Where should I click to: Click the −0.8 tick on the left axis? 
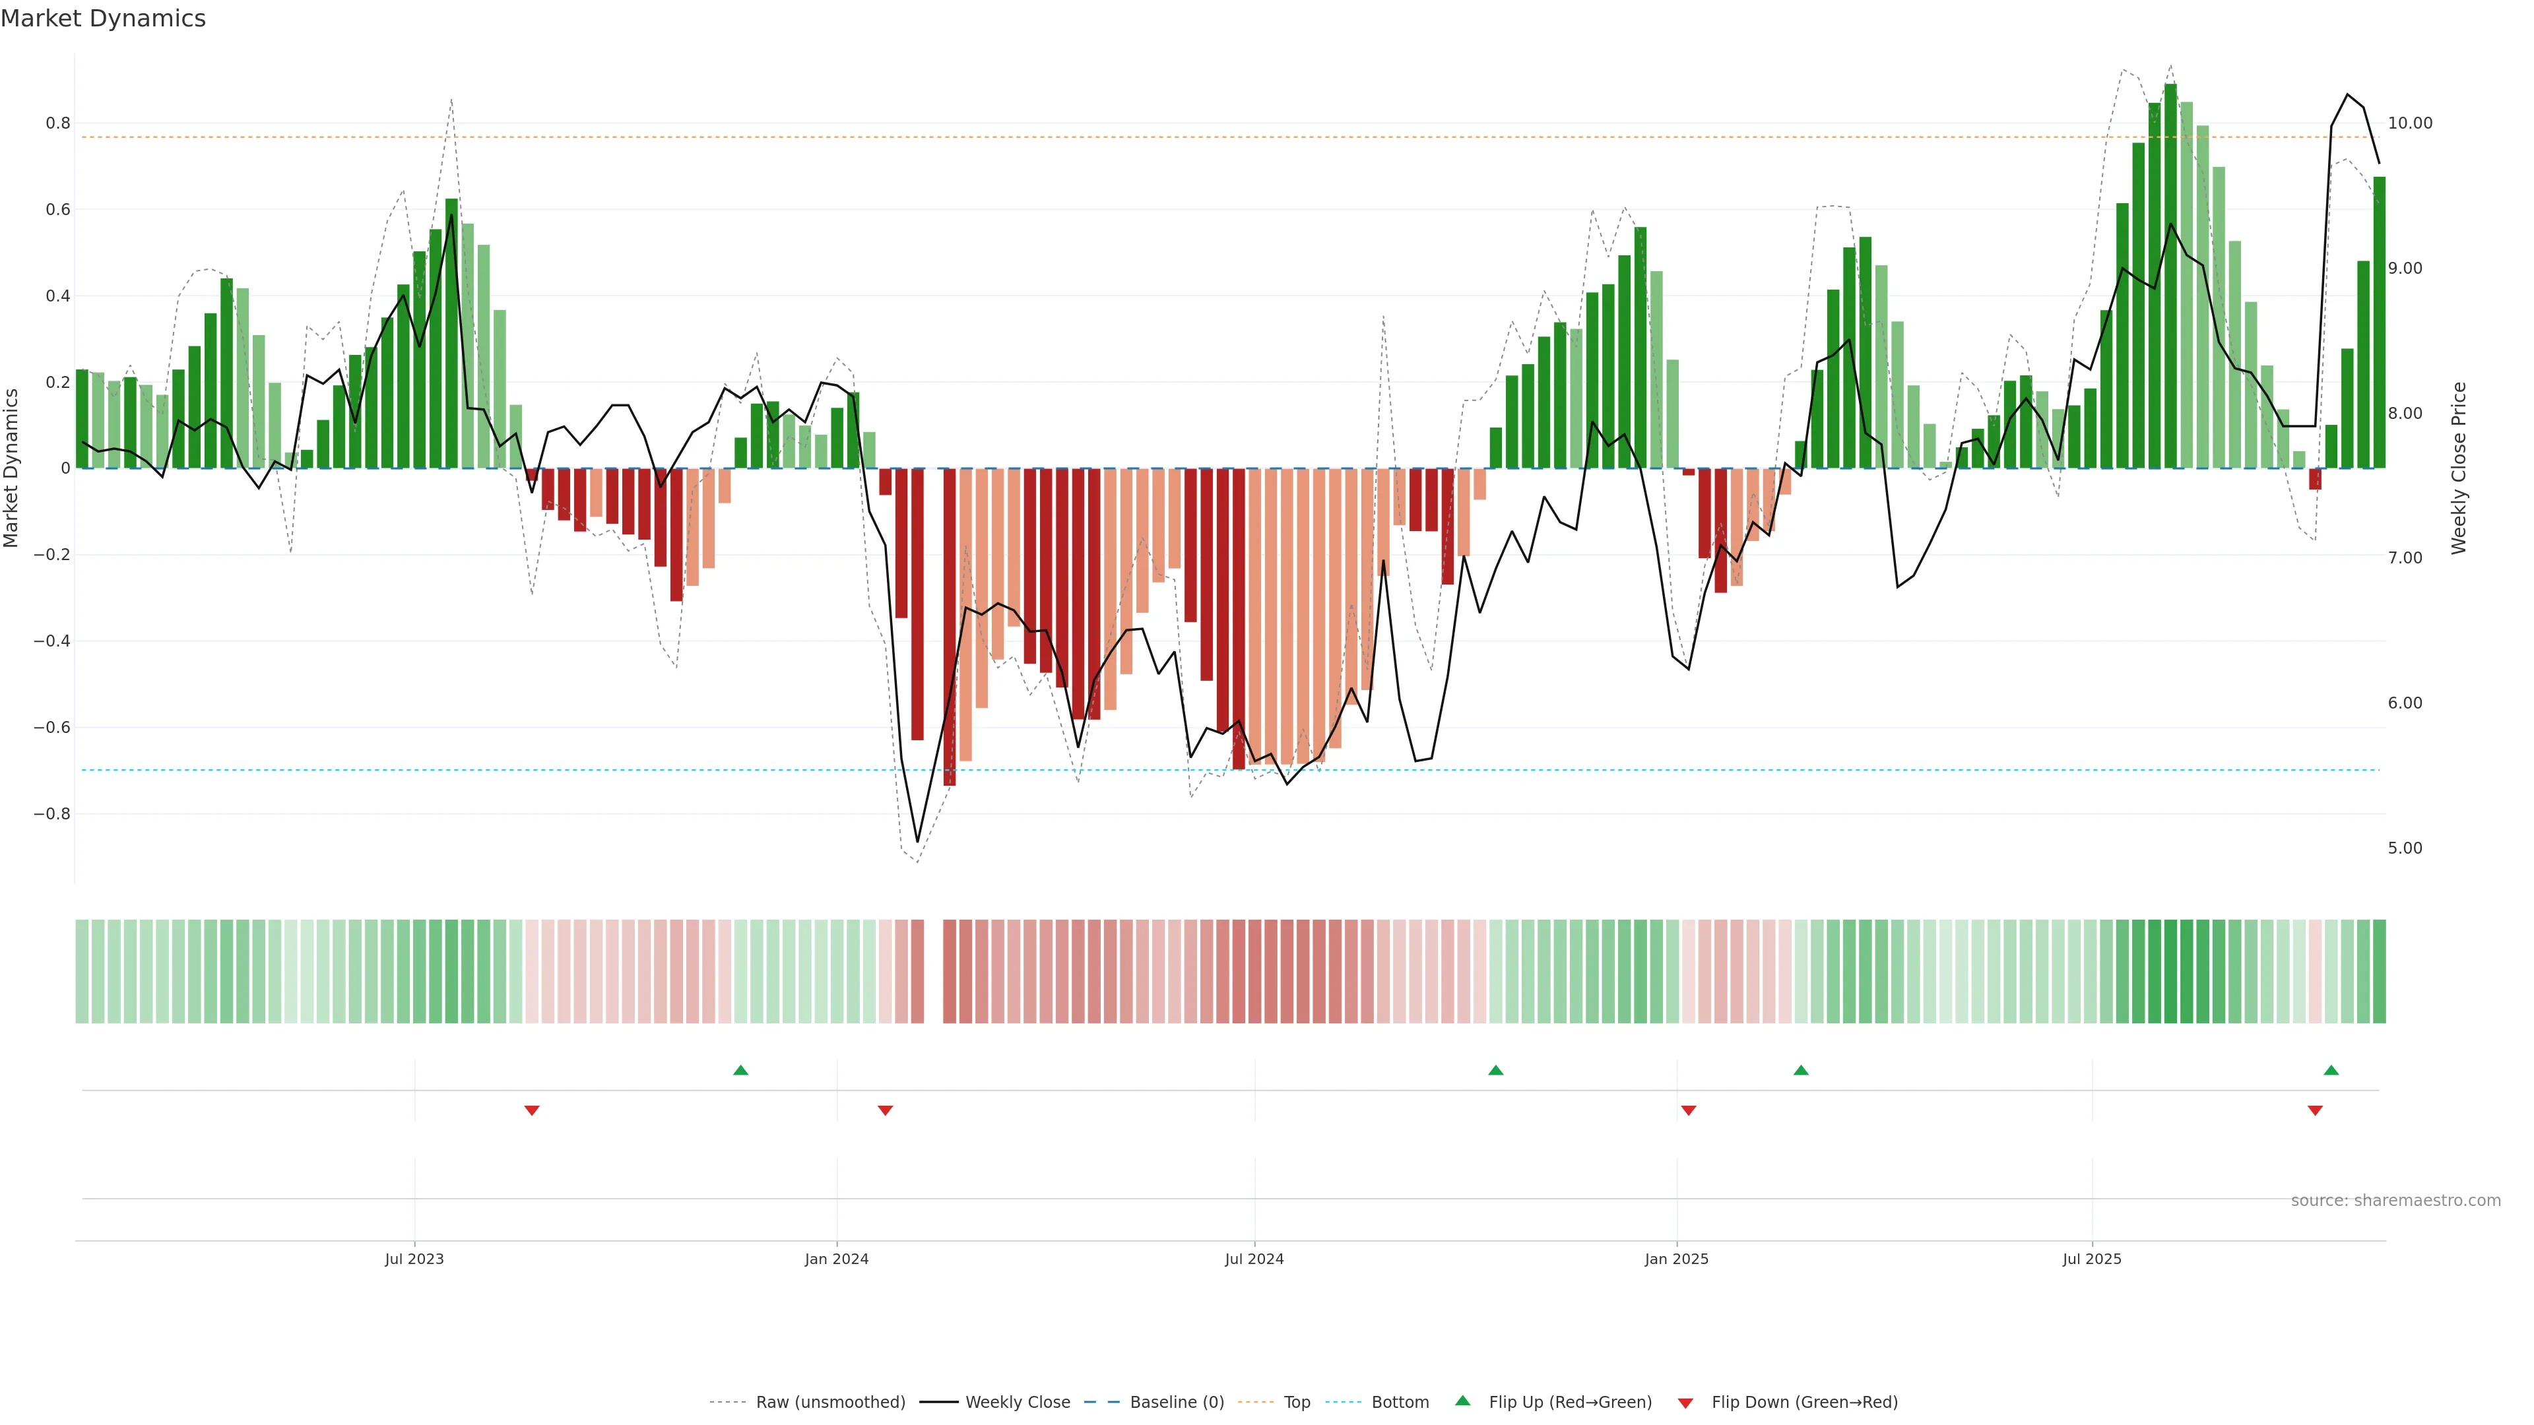(52, 814)
